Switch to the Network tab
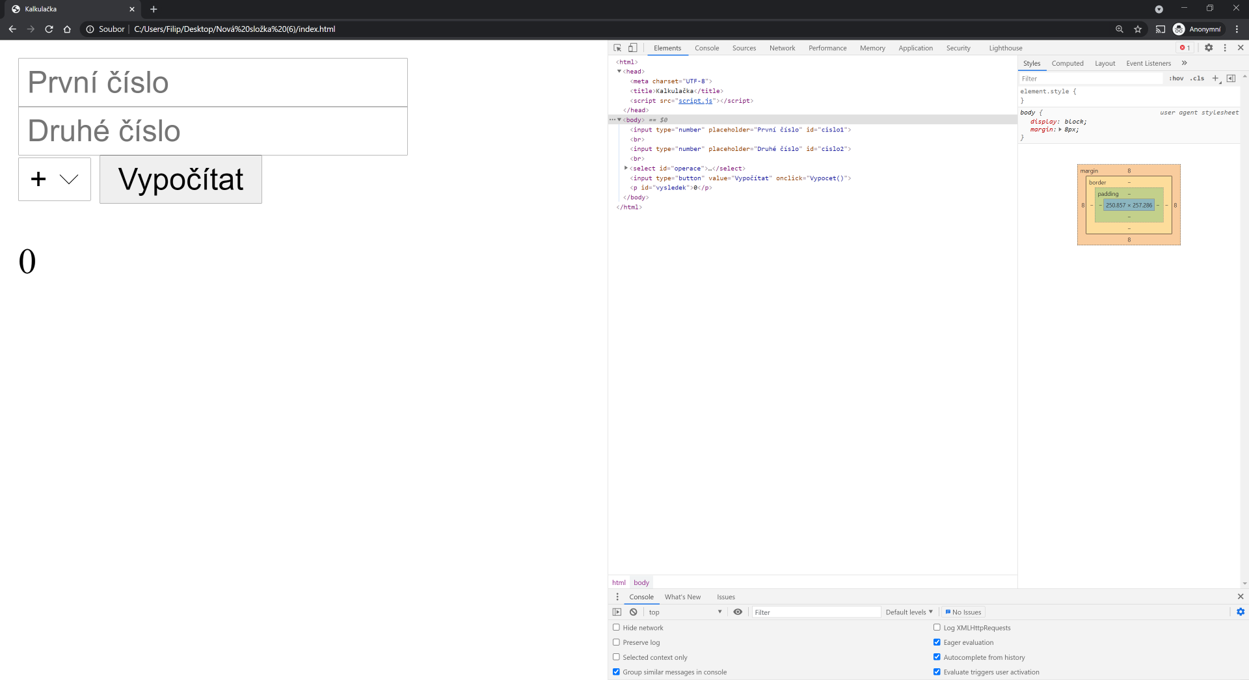The image size is (1249, 680). [782, 48]
